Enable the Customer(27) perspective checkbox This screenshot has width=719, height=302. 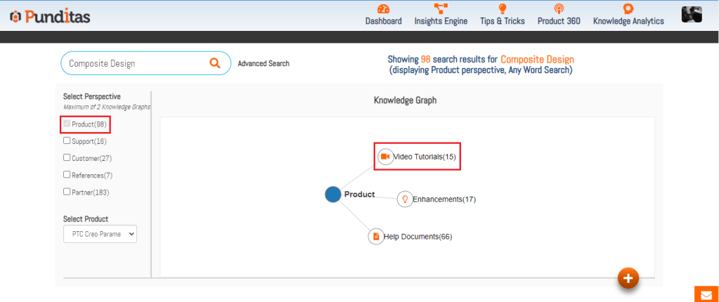pyautogui.click(x=67, y=157)
